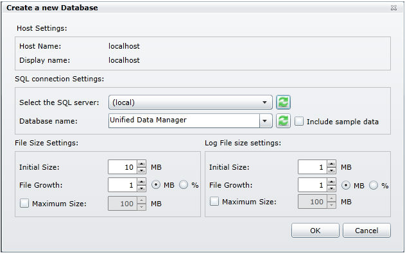Enable Maximum Size for data file

click(24, 203)
